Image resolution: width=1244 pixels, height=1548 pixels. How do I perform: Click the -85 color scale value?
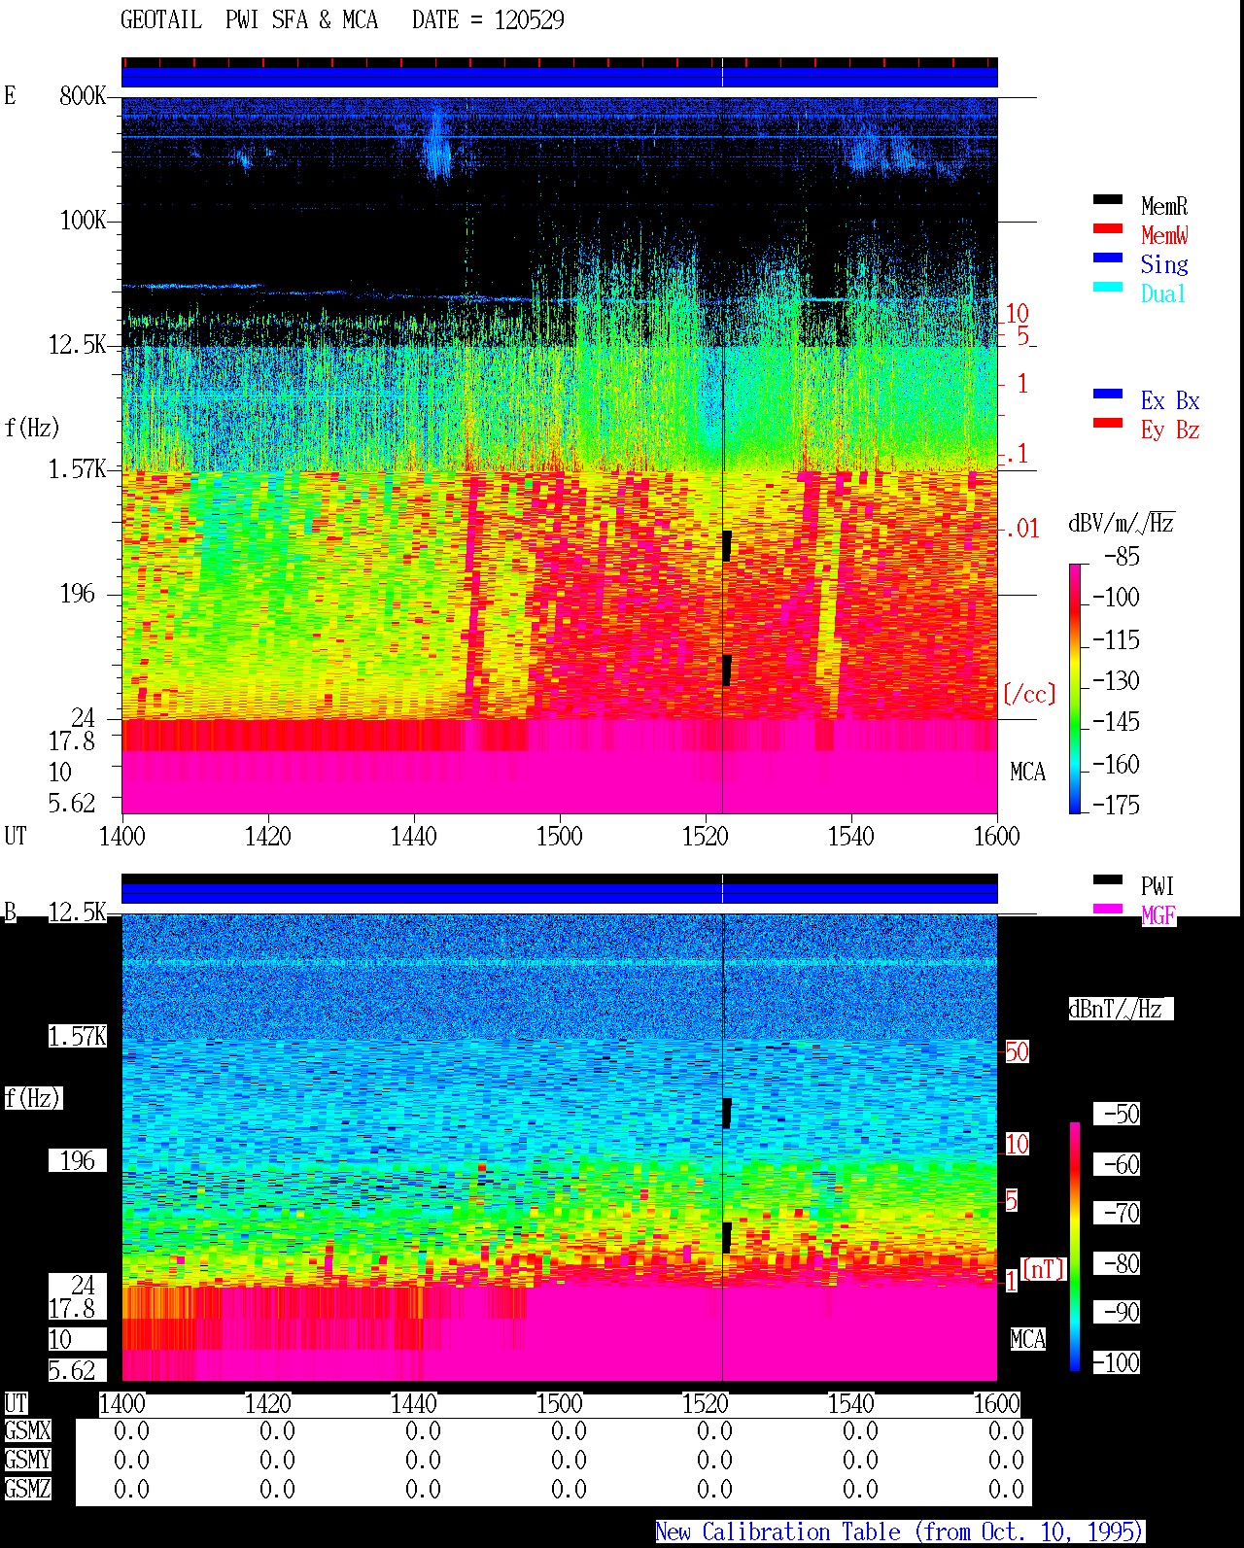click(1121, 557)
